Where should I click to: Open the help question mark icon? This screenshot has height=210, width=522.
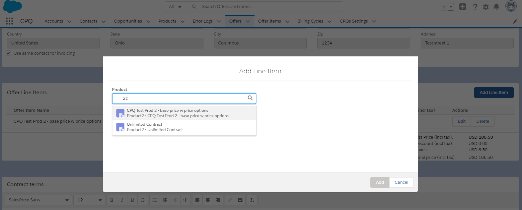pos(475,7)
